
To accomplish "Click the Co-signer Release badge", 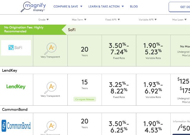I will tap(85, 99).
